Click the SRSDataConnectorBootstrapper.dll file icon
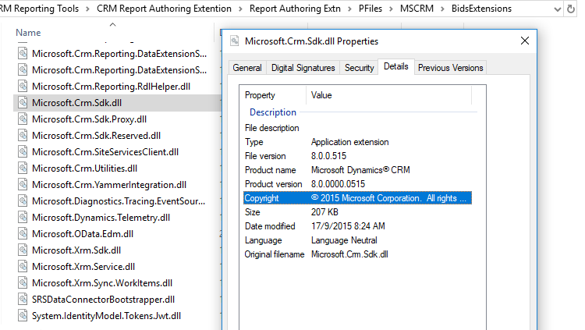This screenshot has height=330, width=585. tap(23, 300)
